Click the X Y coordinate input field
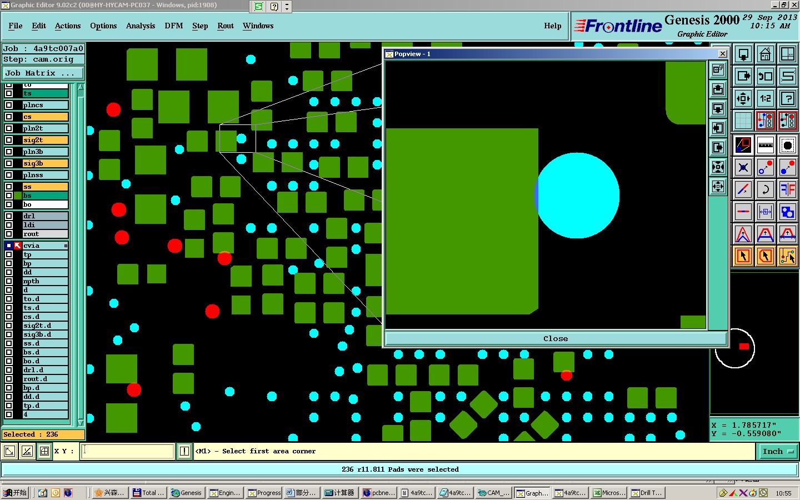800x500 pixels. pos(128,451)
